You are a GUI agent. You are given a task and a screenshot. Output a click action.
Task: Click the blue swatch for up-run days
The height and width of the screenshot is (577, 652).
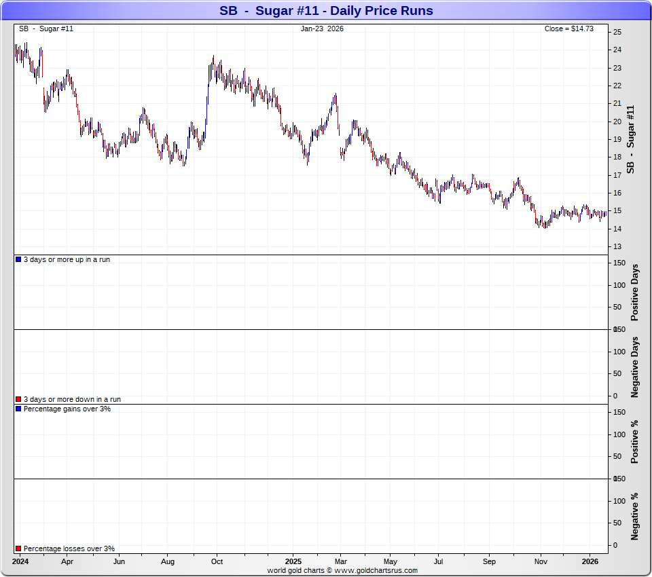click(x=18, y=260)
